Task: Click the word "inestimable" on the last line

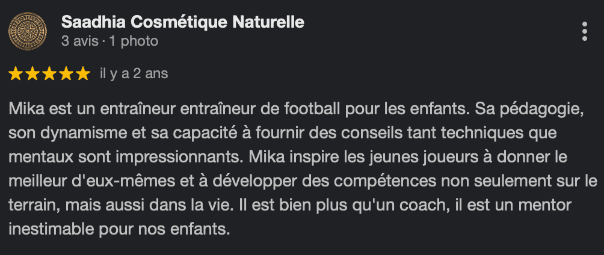Action: coord(45,229)
